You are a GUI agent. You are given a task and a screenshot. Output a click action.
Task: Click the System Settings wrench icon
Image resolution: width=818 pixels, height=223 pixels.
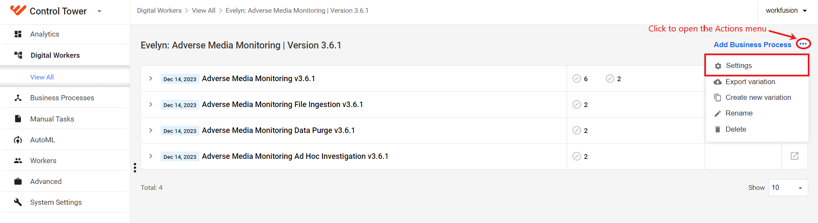click(x=18, y=202)
